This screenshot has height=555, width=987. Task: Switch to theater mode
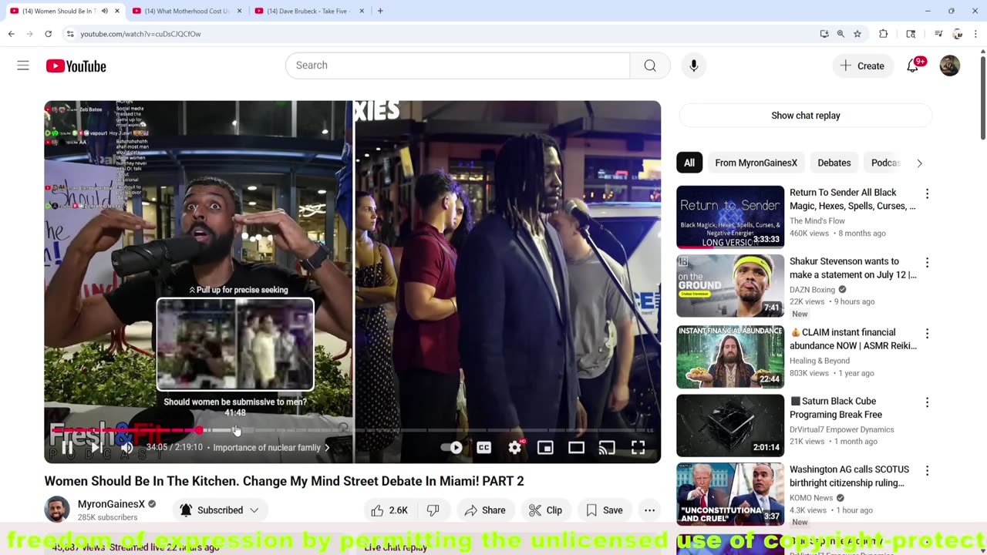pos(576,447)
